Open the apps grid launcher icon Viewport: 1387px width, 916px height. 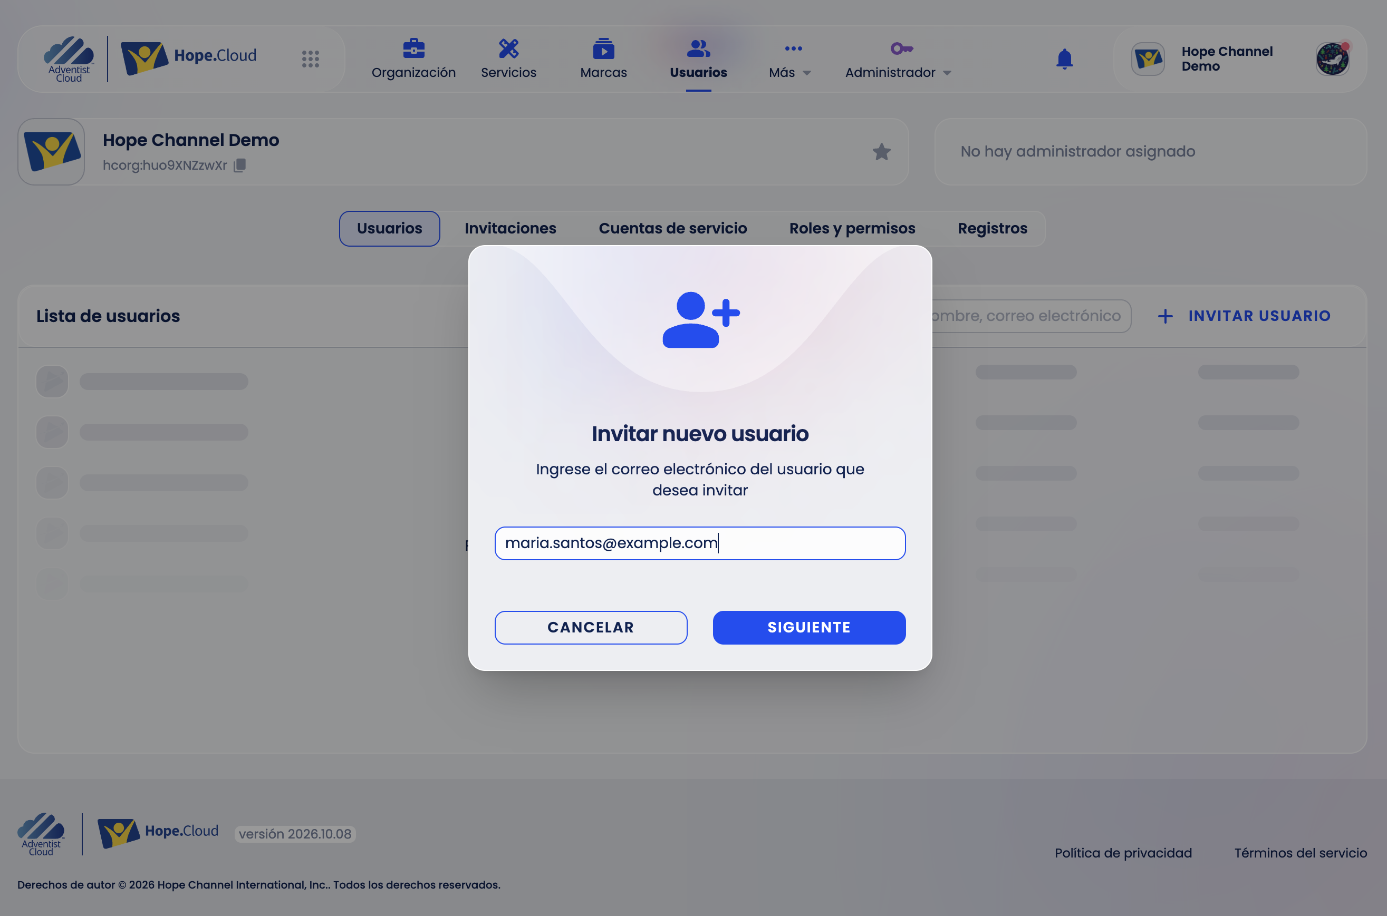(311, 59)
